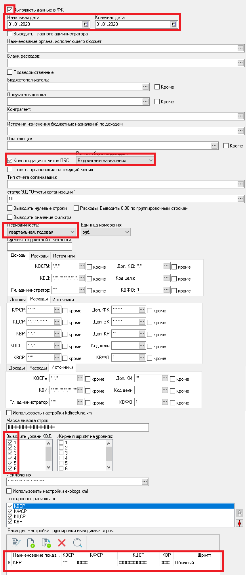Click new row icon in grouping toolbar
The width and height of the screenshot is (246, 575).
point(31,543)
